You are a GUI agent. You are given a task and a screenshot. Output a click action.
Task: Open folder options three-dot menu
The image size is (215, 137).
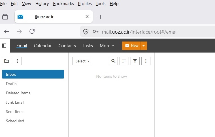click(x=17, y=61)
